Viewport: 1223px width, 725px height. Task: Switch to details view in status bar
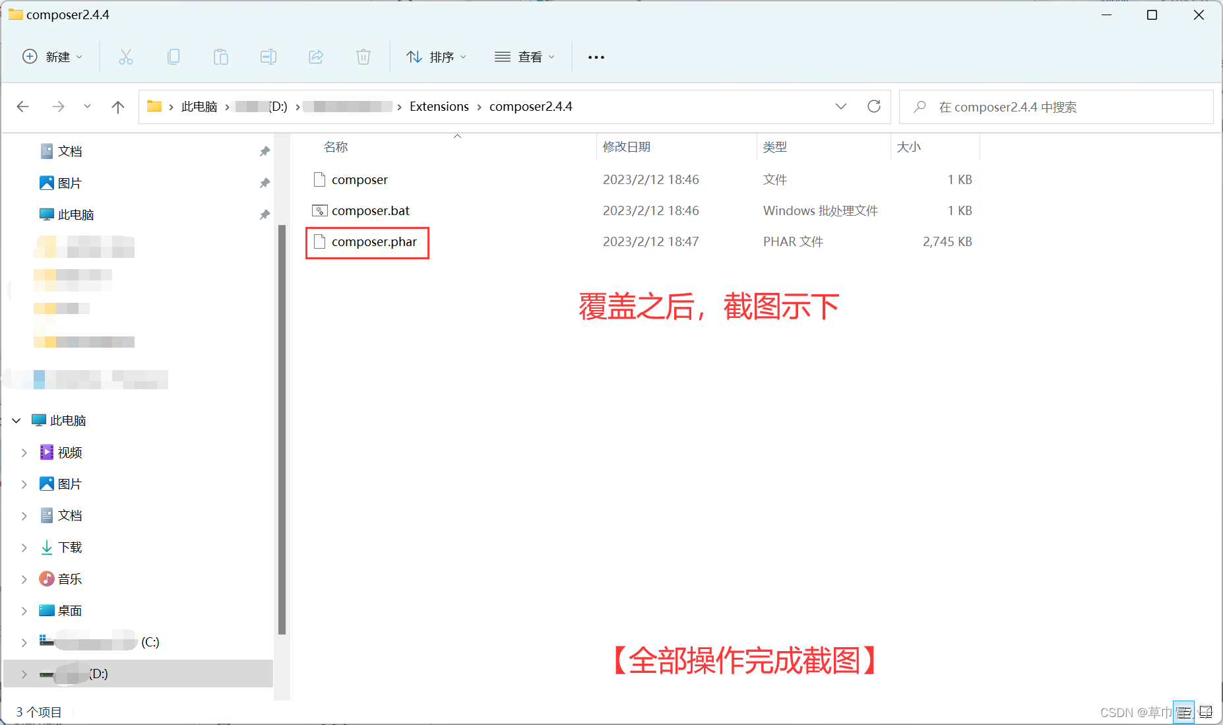click(x=1184, y=712)
